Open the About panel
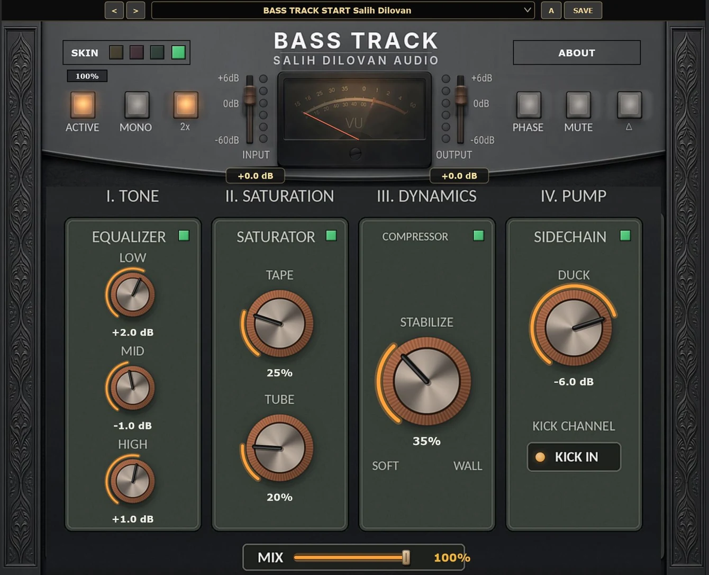The width and height of the screenshot is (709, 575). (x=577, y=52)
